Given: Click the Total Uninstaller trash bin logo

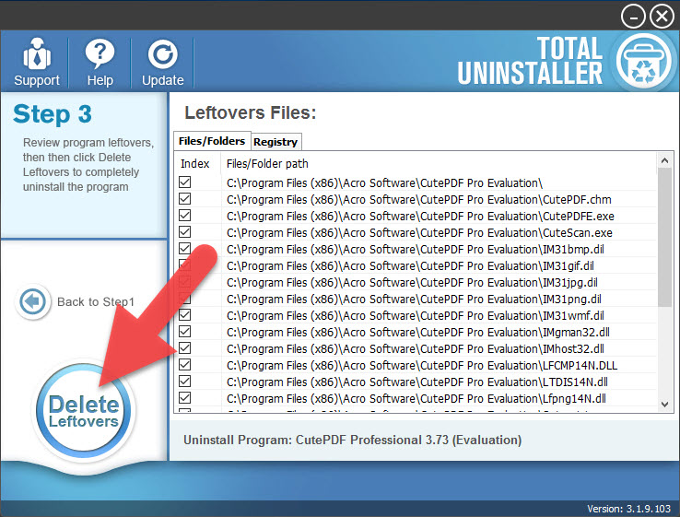Looking at the screenshot, I should pos(643,61).
